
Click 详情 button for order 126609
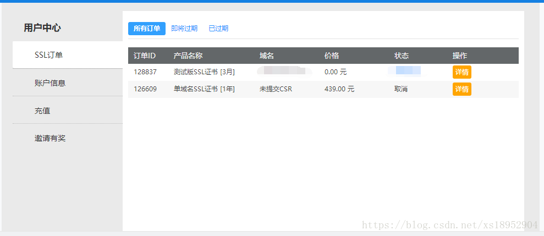point(462,89)
